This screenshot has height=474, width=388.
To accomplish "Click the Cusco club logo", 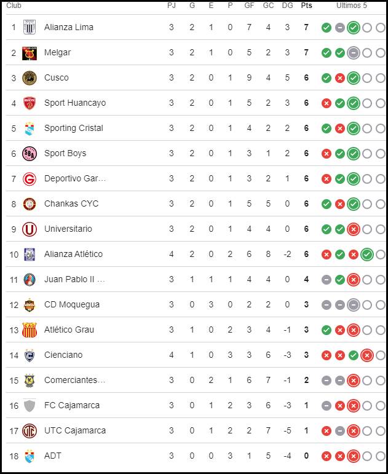I will click(30, 78).
